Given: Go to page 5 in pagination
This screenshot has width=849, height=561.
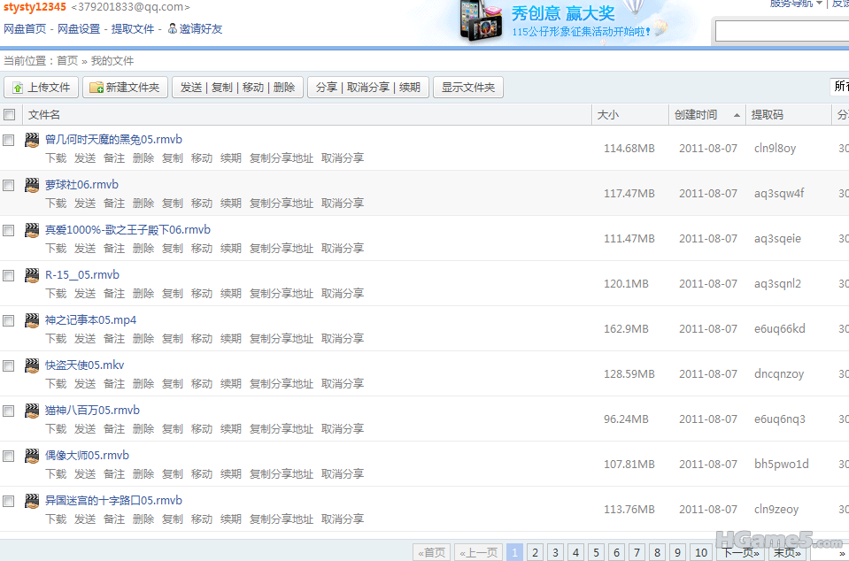Looking at the screenshot, I should (x=596, y=553).
